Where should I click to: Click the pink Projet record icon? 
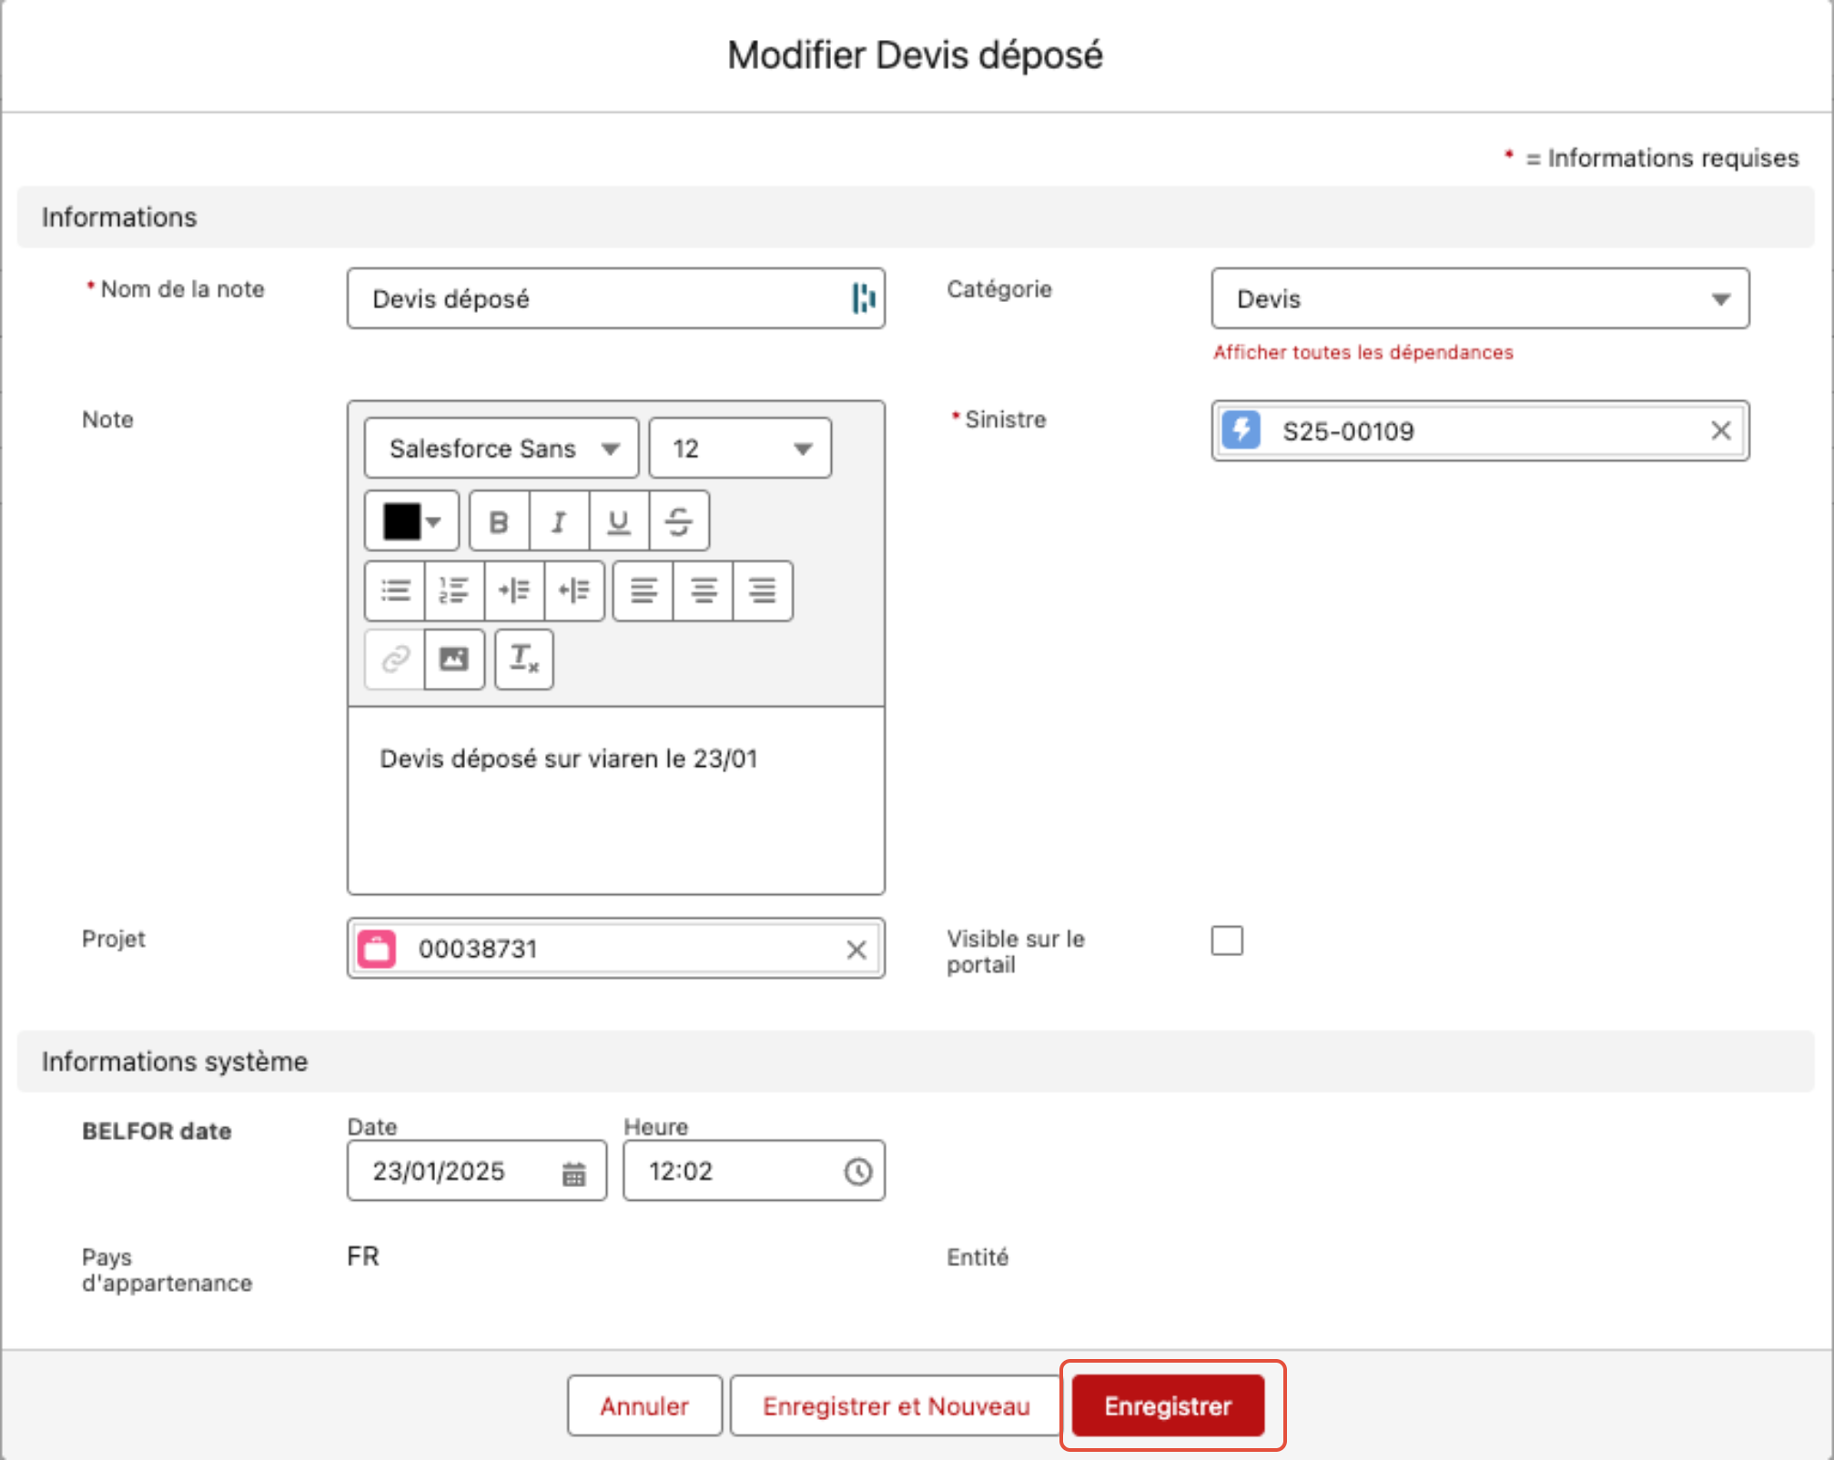[x=377, y=949]
